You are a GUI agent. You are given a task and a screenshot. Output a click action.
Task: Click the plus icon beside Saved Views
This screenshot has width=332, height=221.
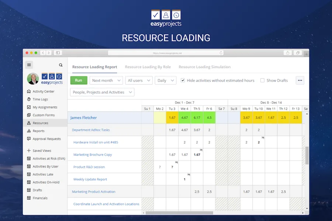point(29,151)
